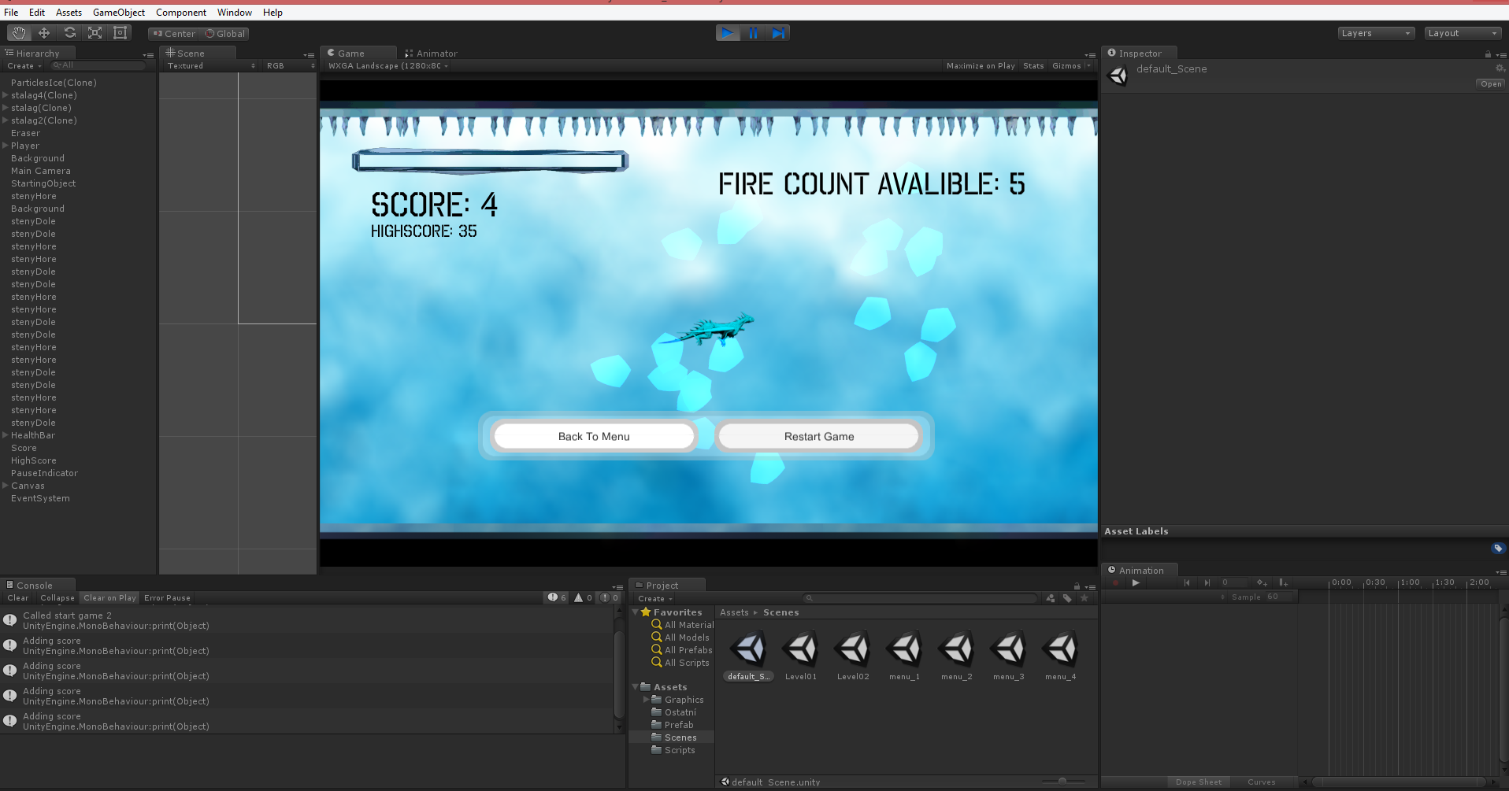
Task: Select the Hand tool in the toolbar
Action: point(19,33)
